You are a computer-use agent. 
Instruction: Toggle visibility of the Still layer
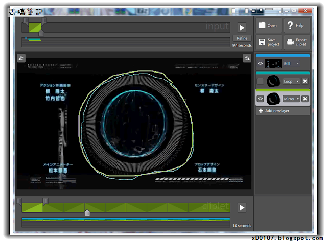(x=260, y=64)
